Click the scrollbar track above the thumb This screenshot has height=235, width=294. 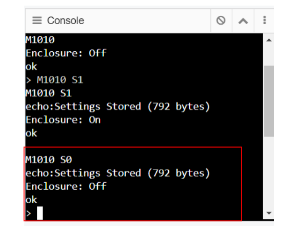pyautogui.click(x=269, y=54)
